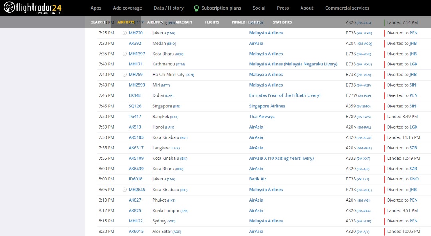
Task: Open Malaysia Airlines Negaraku Livery link
Action: (x=293, y=64)
